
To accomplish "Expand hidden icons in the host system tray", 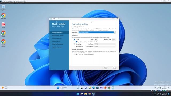I will (152, 94).
